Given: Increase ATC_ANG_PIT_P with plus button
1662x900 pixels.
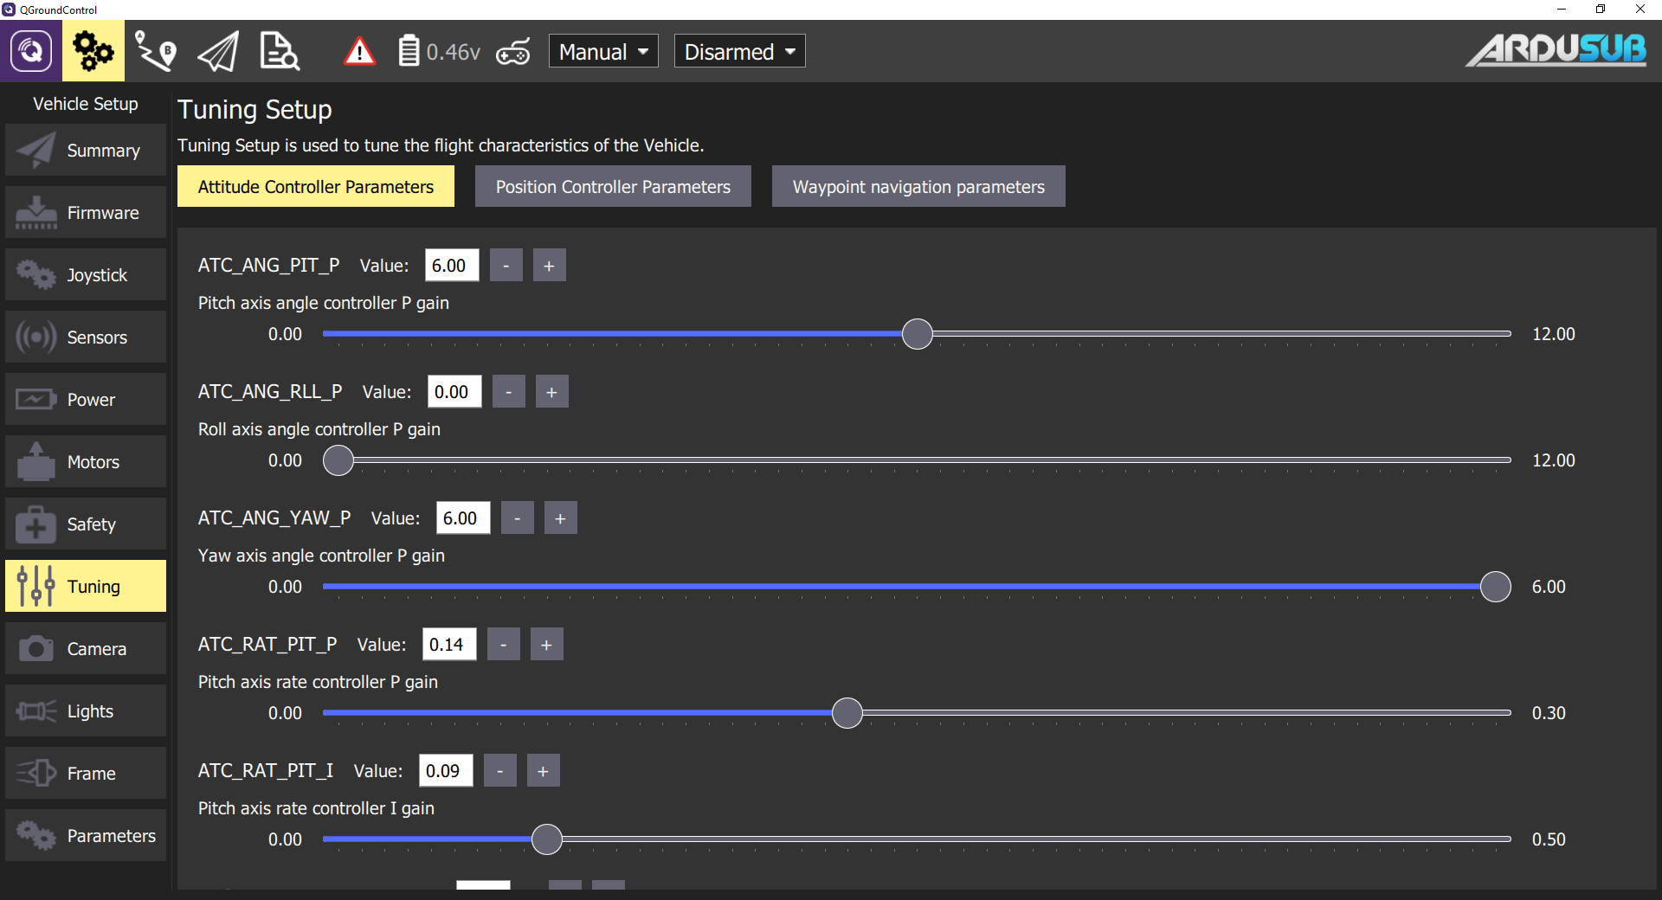Looking at the screenshot, I should pos(549,266).
